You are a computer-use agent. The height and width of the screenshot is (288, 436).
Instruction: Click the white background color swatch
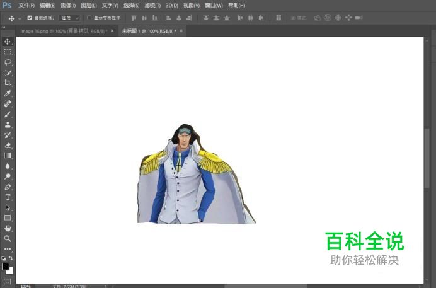[x=11, y=271]
